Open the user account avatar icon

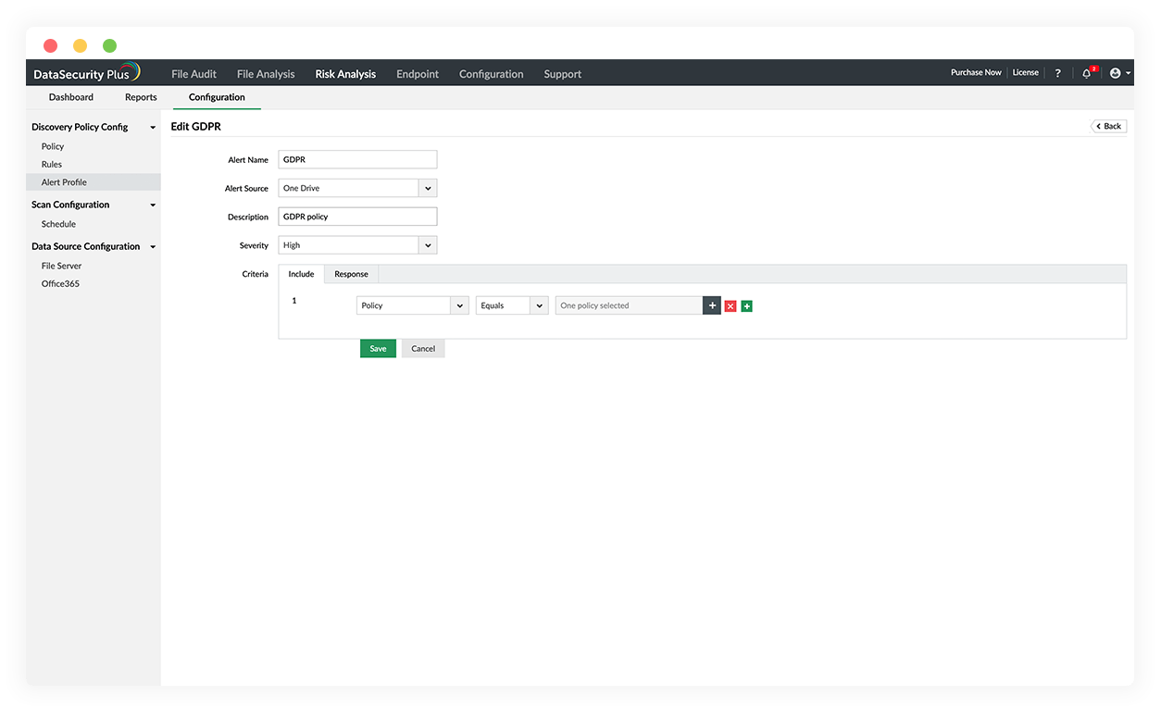point(1115,73)
